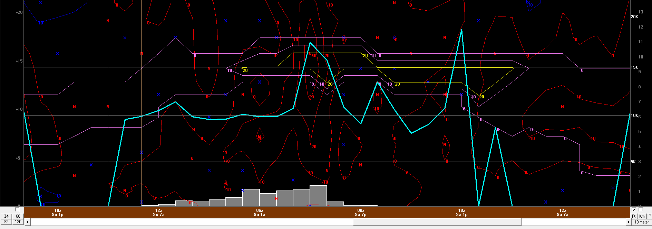Click the +10 axis label on left
Screen dimensions: 652x229
(x=19, y=109)
